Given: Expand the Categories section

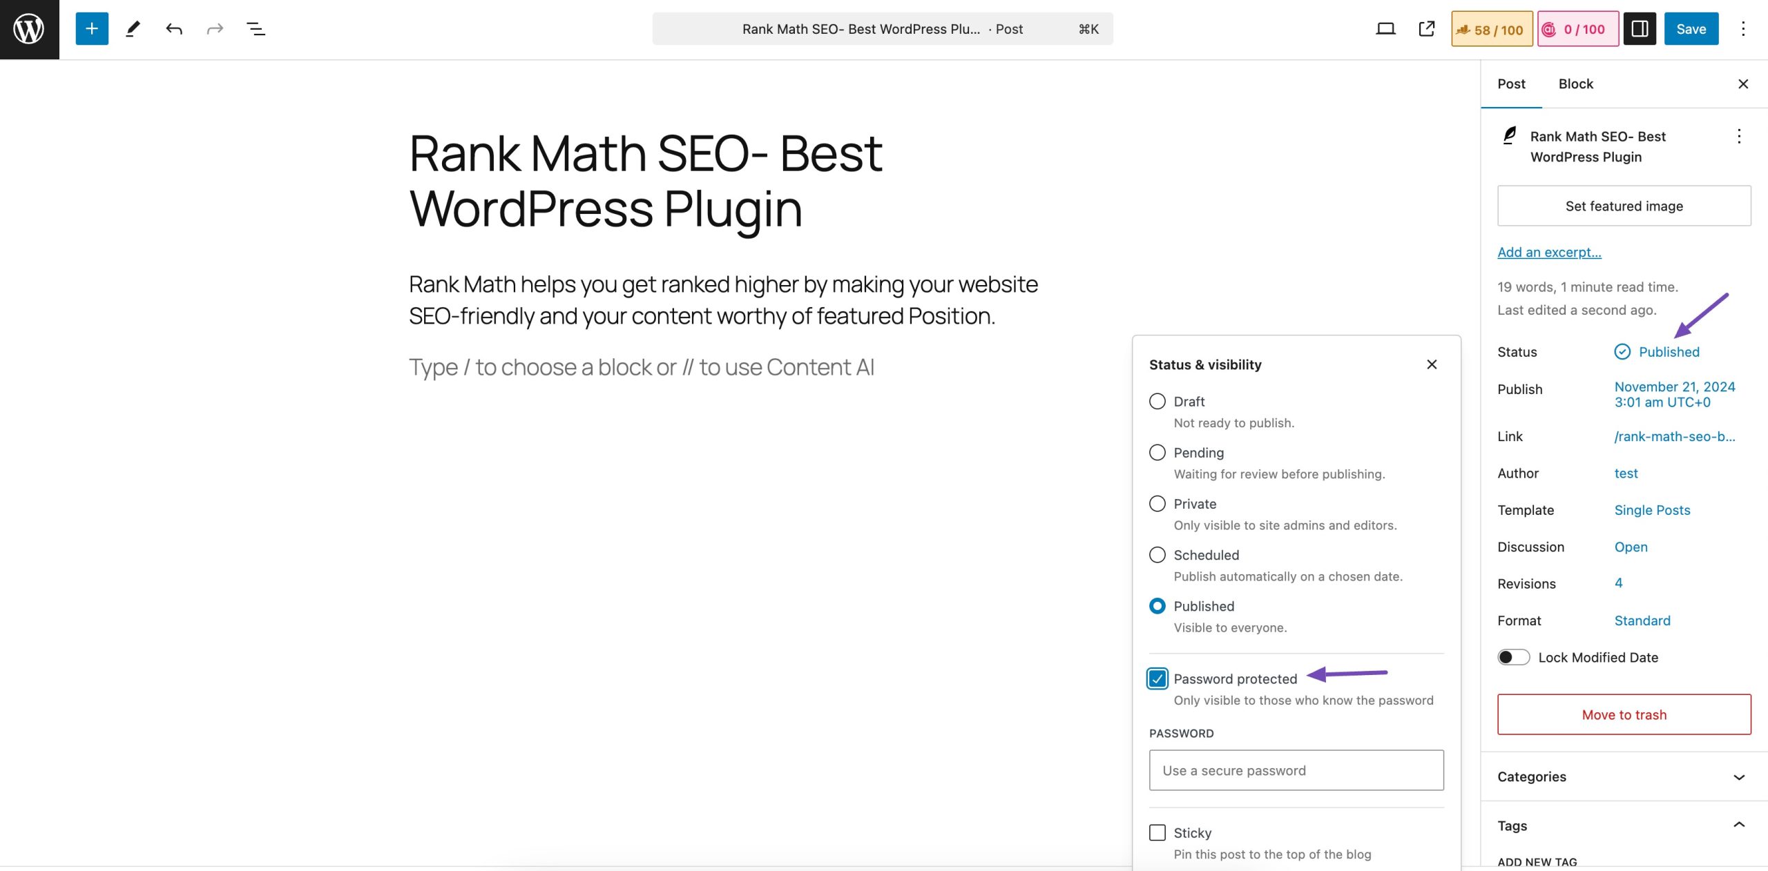Looking at the screenshot, I should coord(1624,776).
